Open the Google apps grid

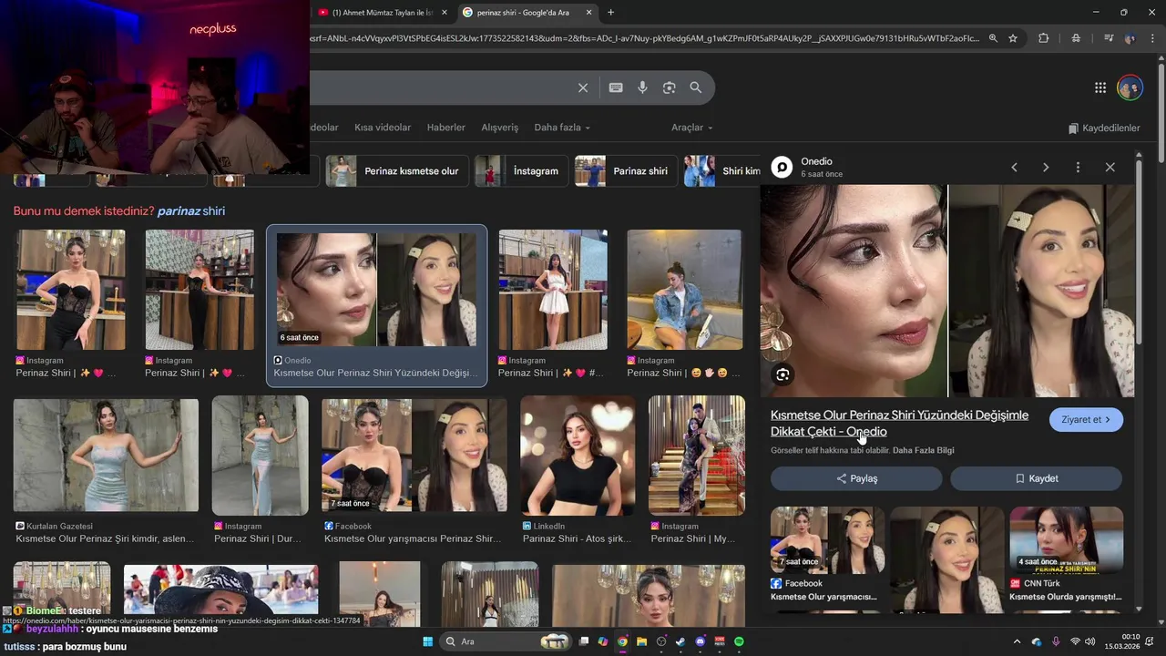(1100, 87)
